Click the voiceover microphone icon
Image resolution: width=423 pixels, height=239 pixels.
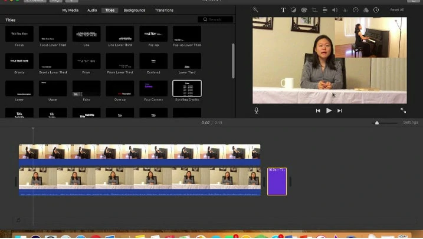(x=256, y=110)
